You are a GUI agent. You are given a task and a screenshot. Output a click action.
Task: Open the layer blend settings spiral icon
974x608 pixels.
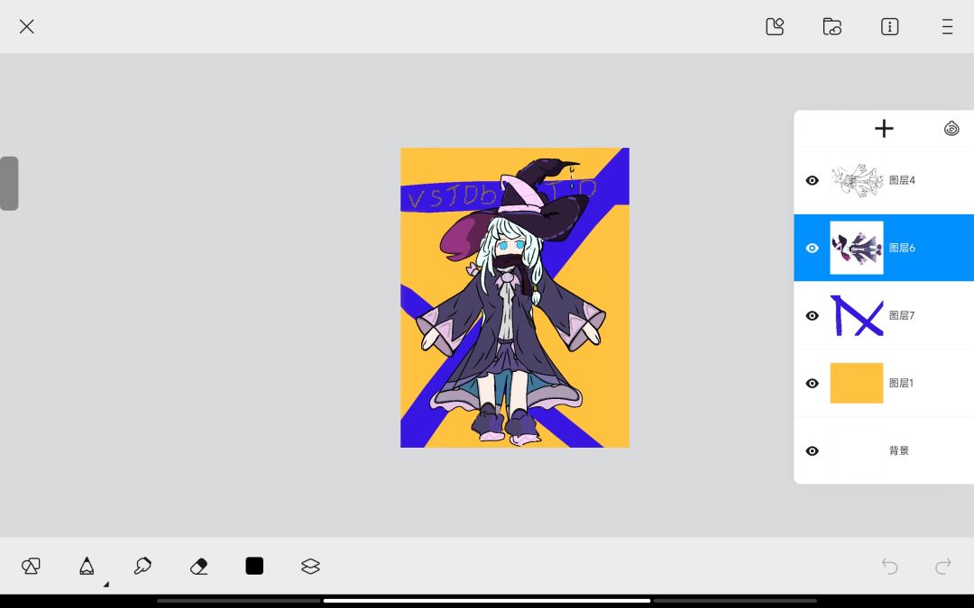[x=951, y=129]
